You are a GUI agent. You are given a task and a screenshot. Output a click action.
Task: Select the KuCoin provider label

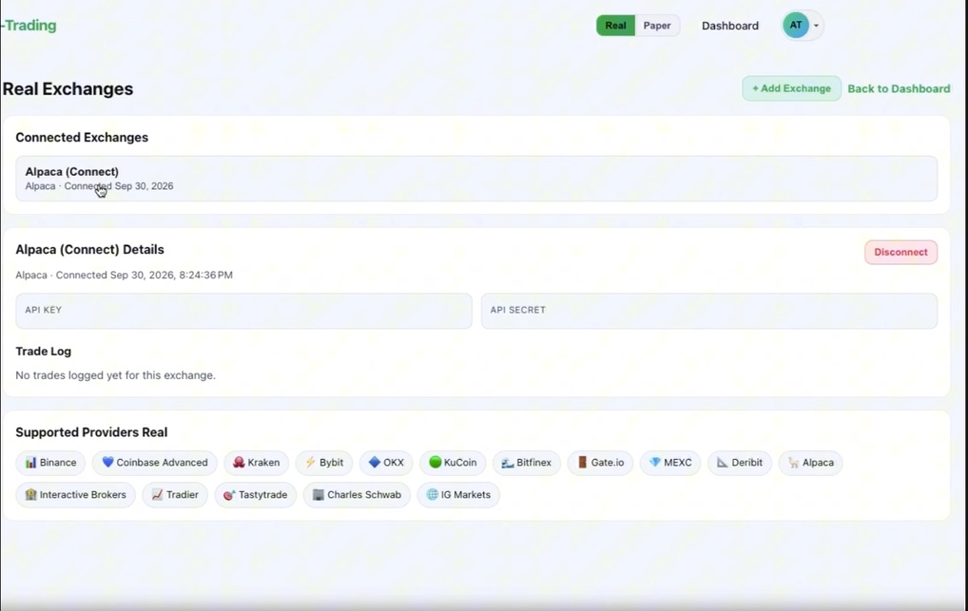(460, 462)
